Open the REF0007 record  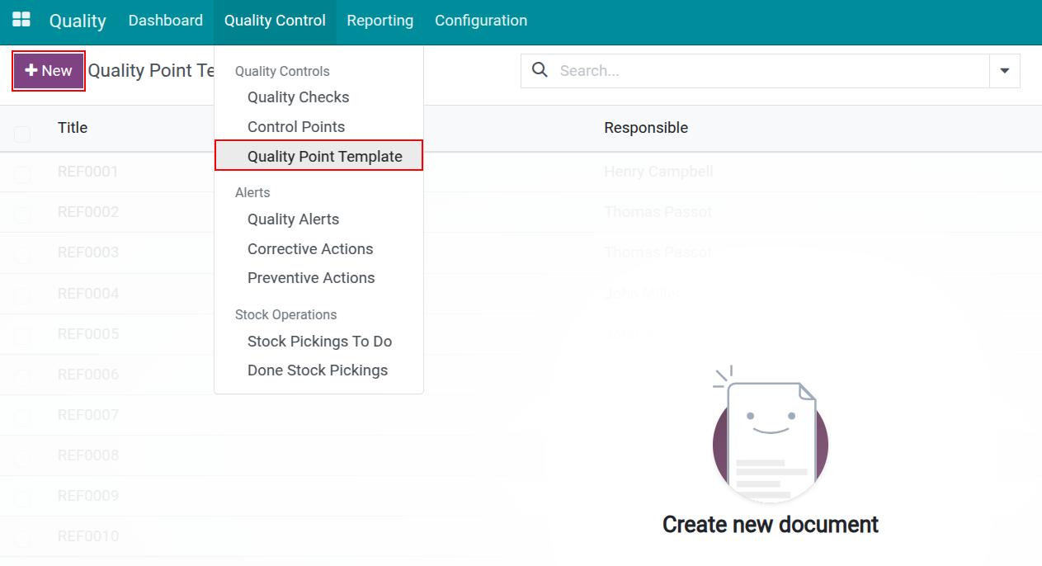[x=88, y=415]
